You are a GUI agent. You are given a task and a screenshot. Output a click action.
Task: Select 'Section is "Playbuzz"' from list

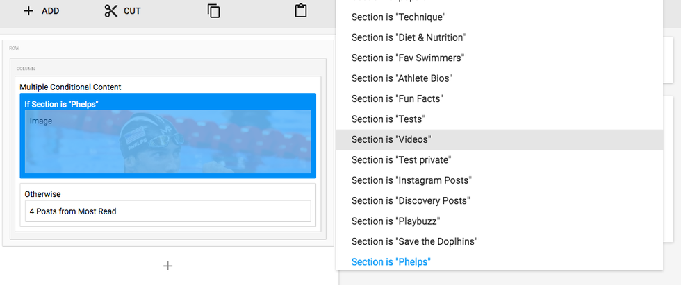click(x=395, y=221)
